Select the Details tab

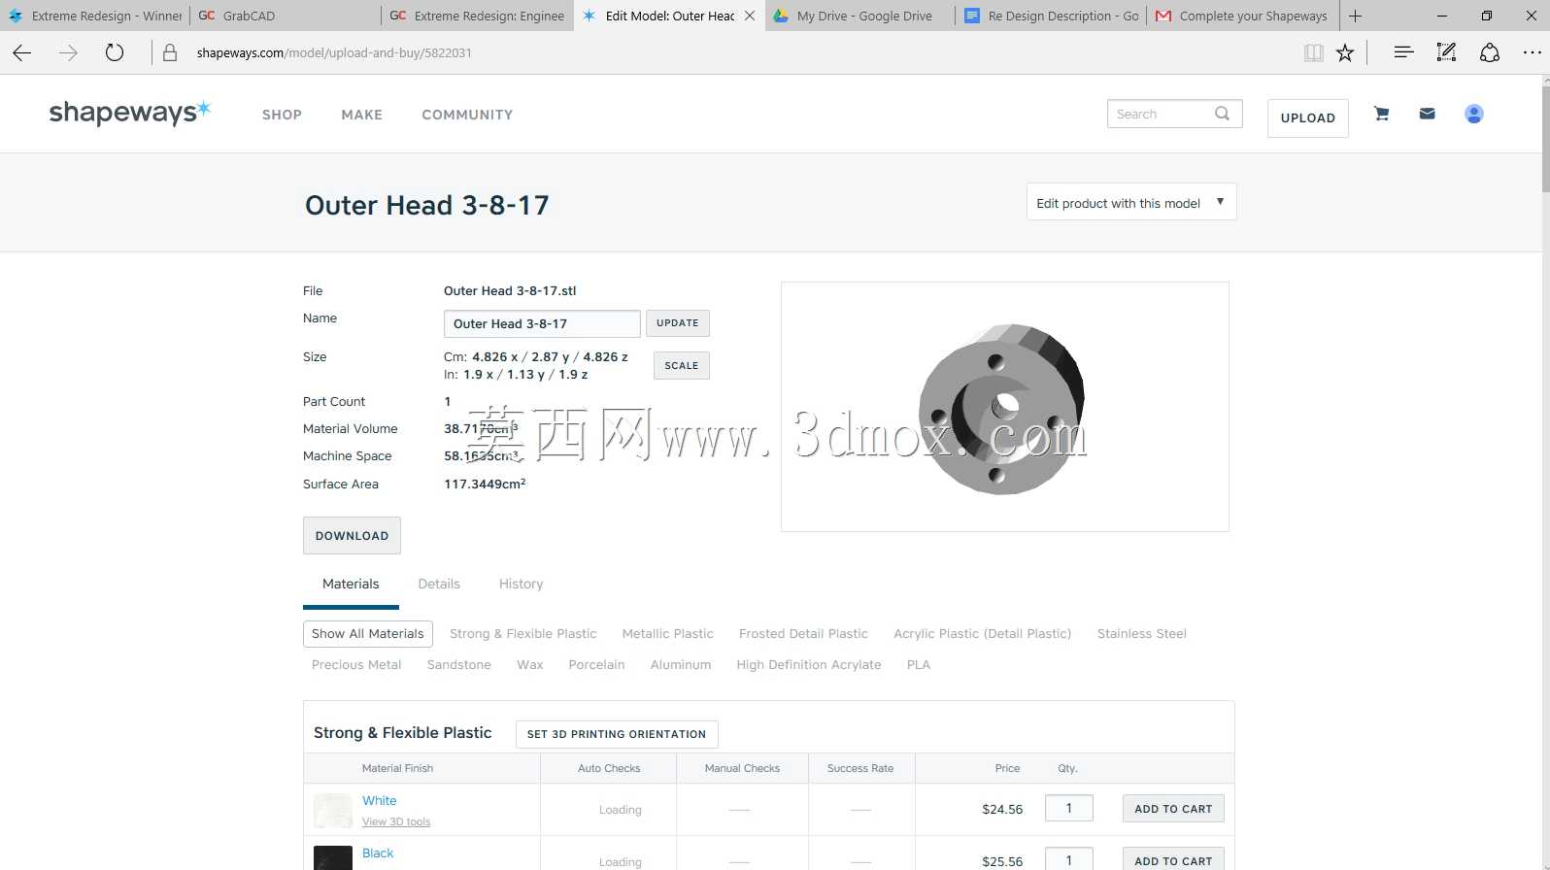439,584
